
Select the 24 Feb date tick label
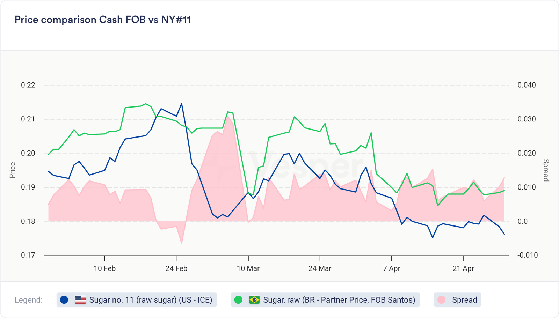[x=176, y=268]
